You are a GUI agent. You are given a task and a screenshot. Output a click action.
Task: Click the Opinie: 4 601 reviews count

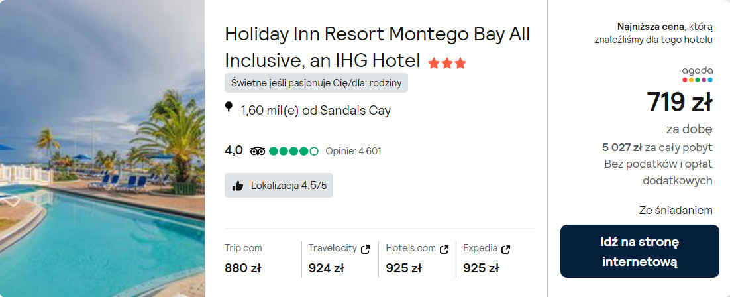pyautogui.click(x=353, y=151)
